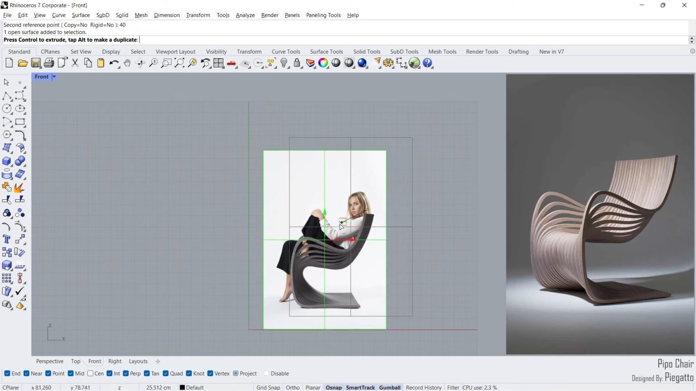Screen dimensions: 696x391
Task: Select the Box solid tool
Action: pyautogui.click(x=7, y=161)
